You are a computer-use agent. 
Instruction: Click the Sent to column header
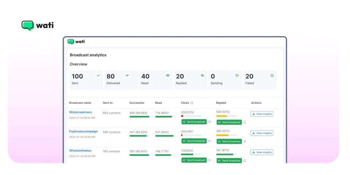coord(108,103)
